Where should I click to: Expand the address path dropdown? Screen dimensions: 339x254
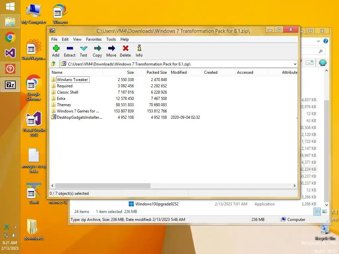pyautogui.click(x=295, y=64)
